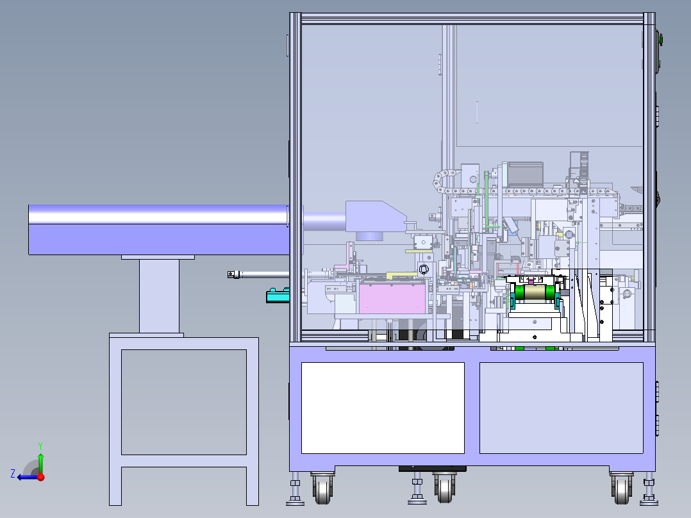The width and height of the screenshot is (691, 518).
Task: Select the white left cabinet door panel
Action: coord(383,408)
